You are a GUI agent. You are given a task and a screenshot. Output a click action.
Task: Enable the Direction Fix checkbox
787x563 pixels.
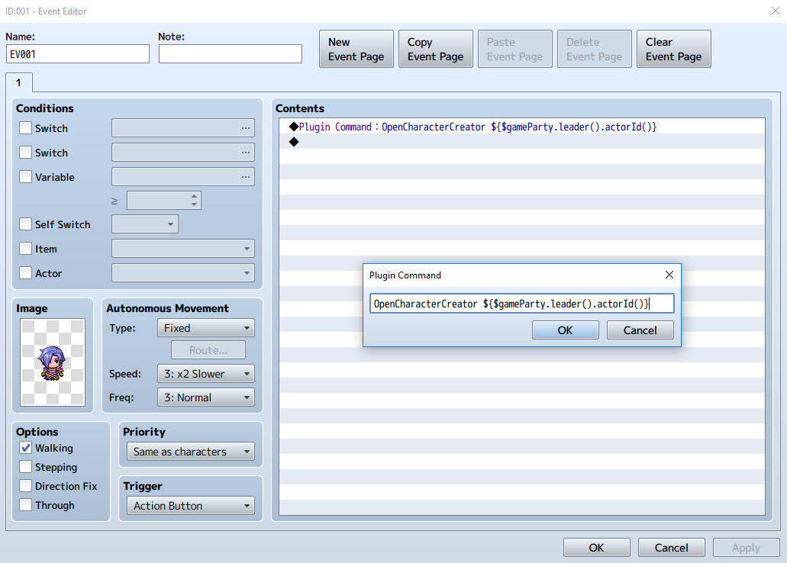coord(26,486)
